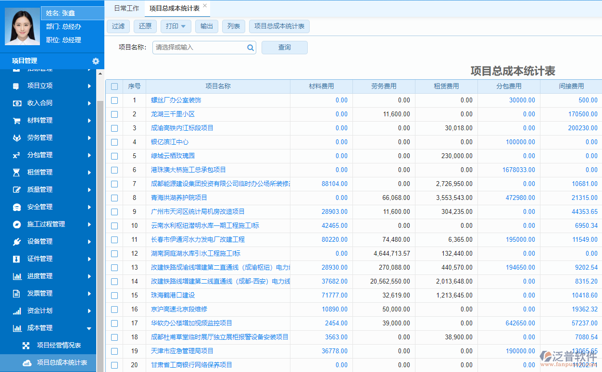Open the 打印 dropdown menu

[175, 26]
